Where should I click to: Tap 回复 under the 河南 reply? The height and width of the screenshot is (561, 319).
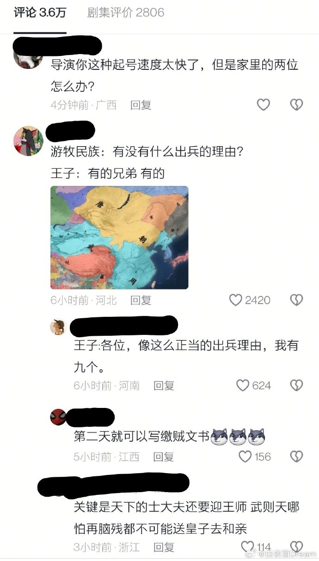pos(164,385)
